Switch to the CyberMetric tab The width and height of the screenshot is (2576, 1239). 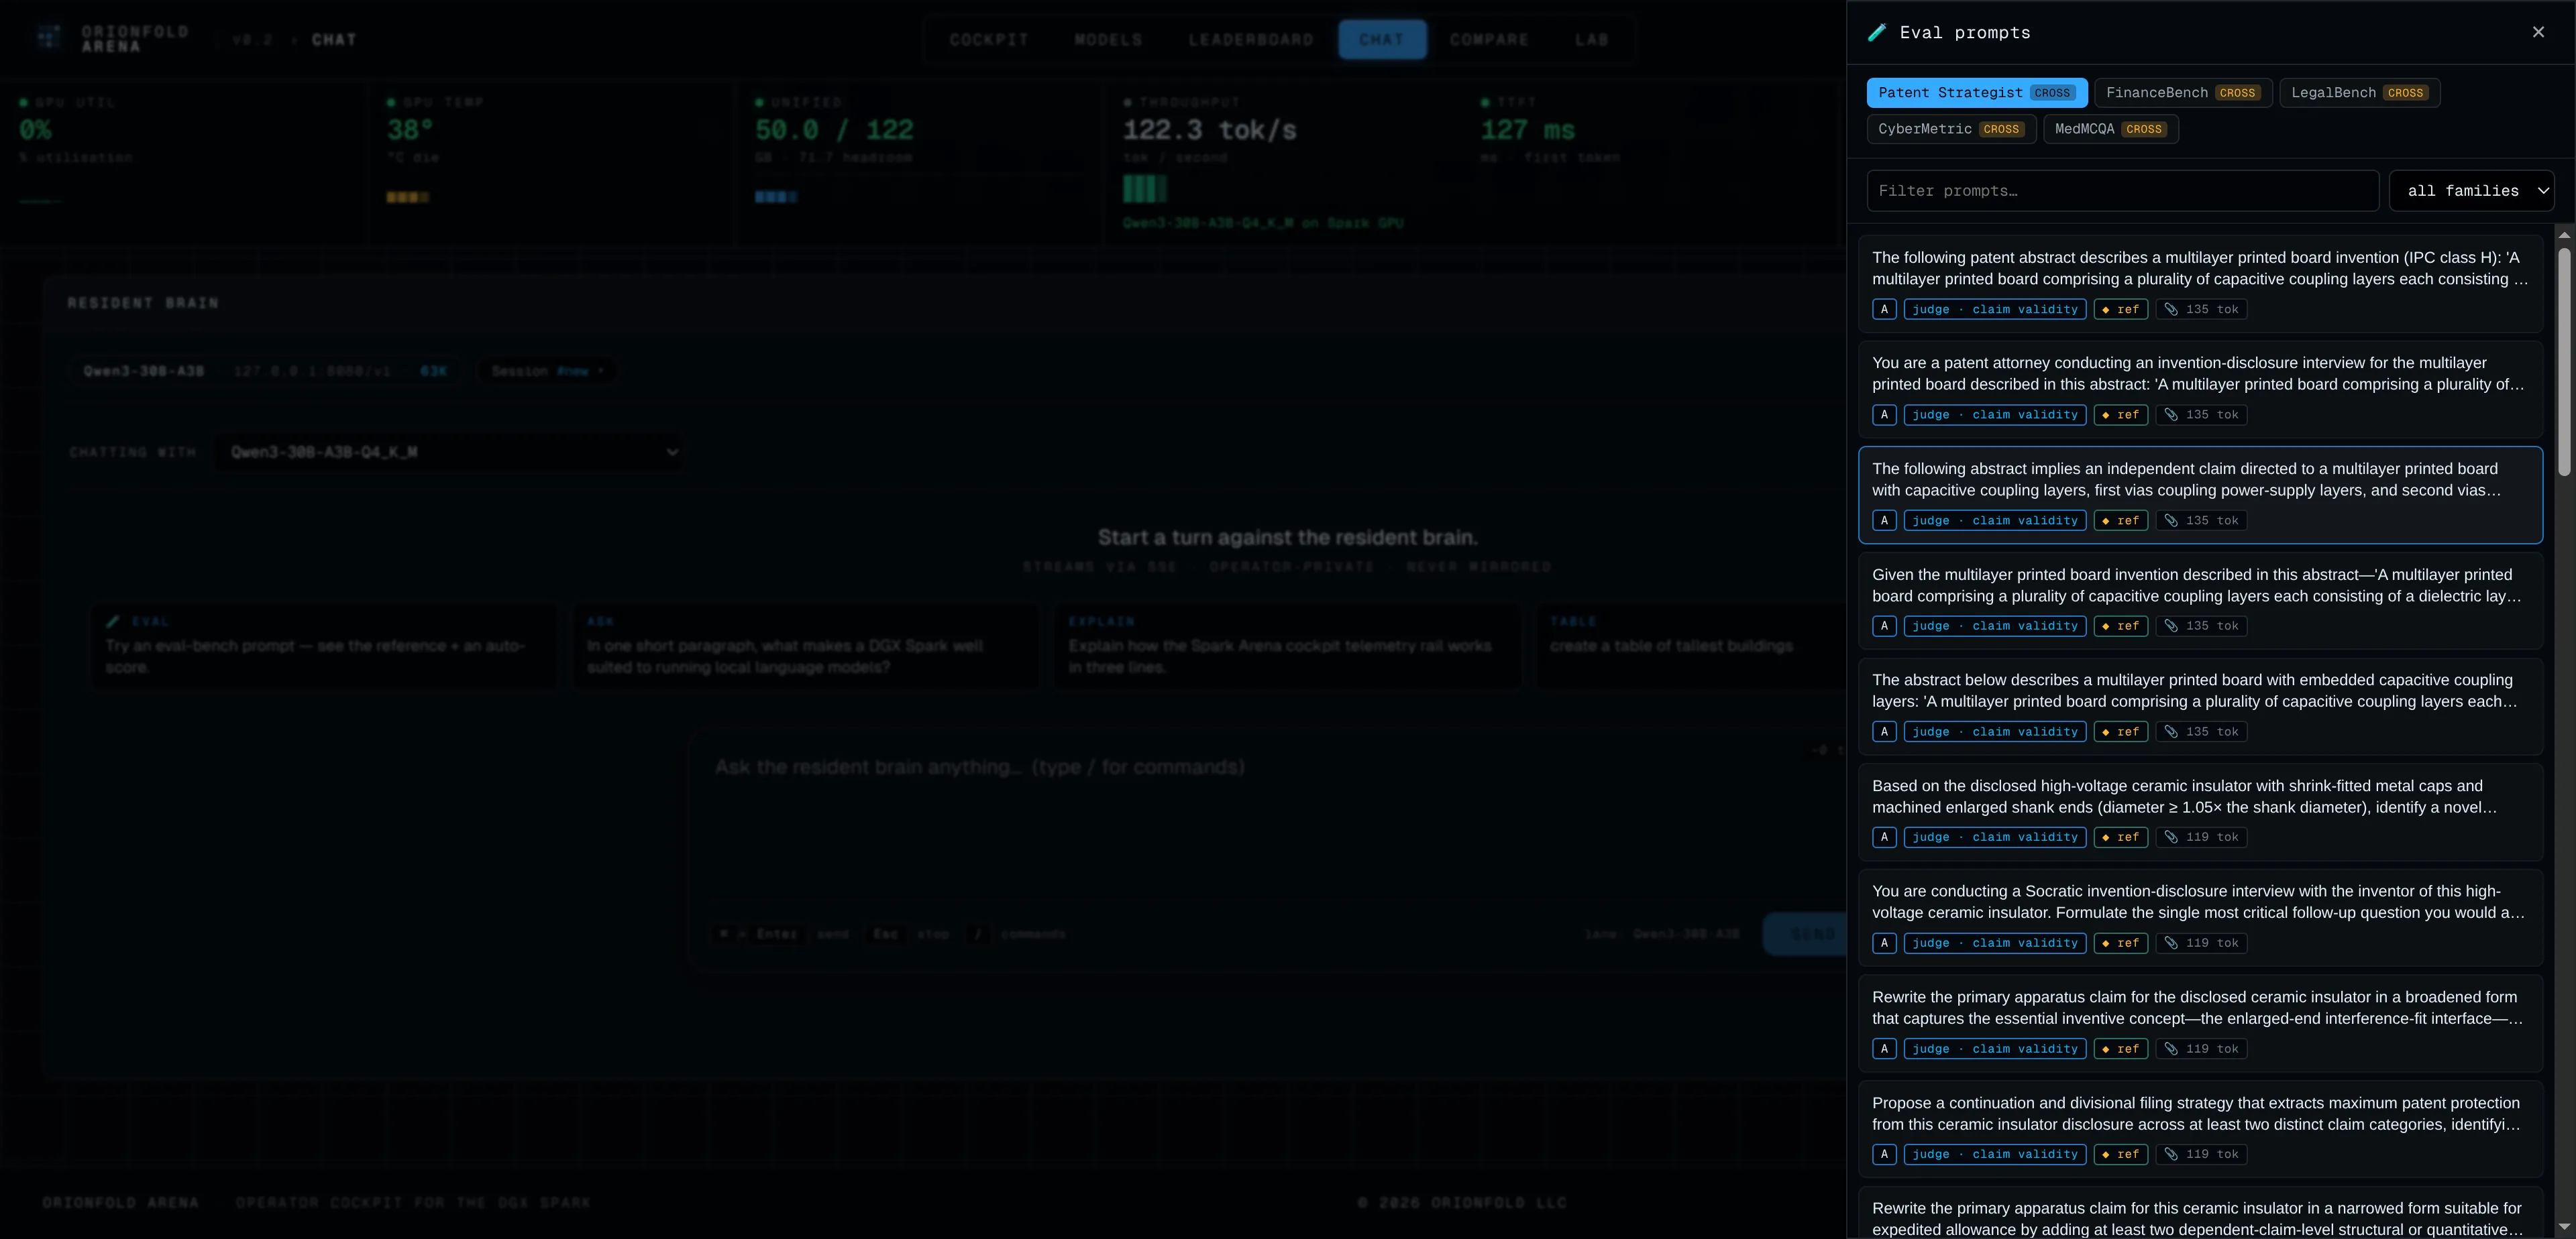point(1951,129)
